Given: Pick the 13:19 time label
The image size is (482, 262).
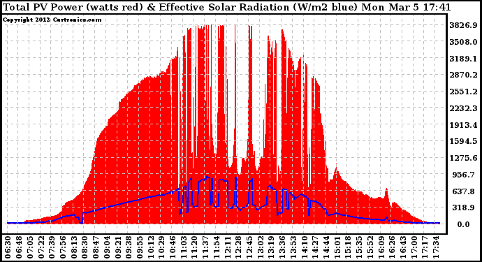Looking at the screenshot, I should click(x=272, y=247).
